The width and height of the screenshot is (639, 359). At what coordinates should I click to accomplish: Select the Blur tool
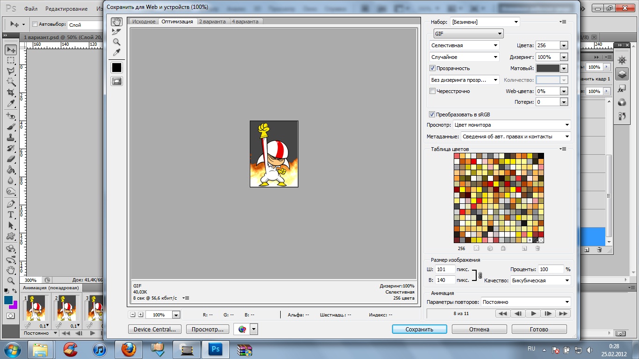pos(11,180)
